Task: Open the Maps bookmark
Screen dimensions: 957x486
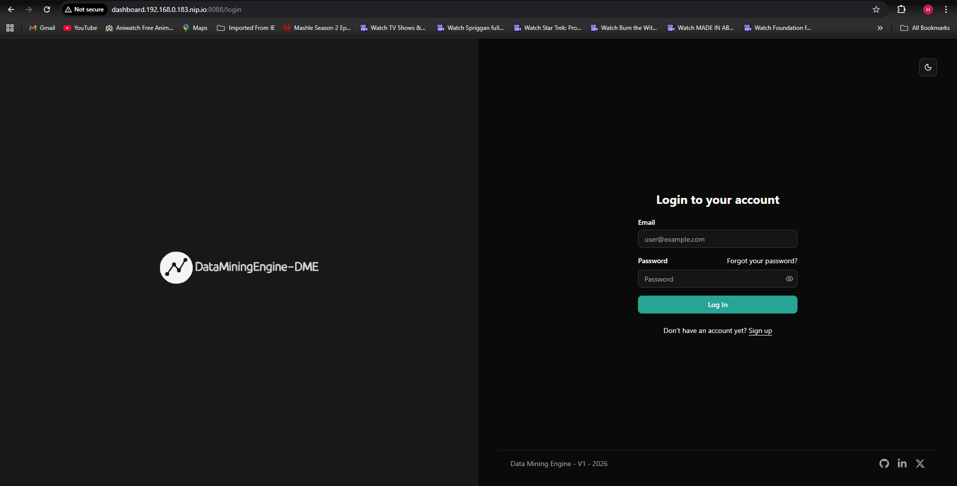Action: tap(195, 28)
